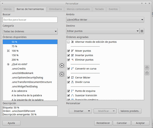The height and width of the screenshot is (128, 153).
Task: Click the Buscar search input field
Action: [30, 20]
